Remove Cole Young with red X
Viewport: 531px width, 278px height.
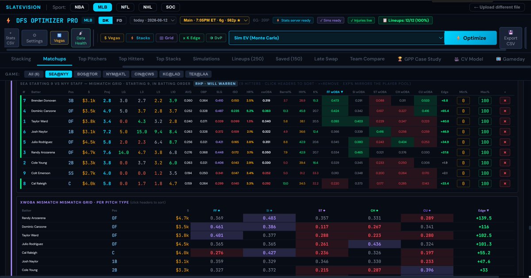click(x=505, y=163)
